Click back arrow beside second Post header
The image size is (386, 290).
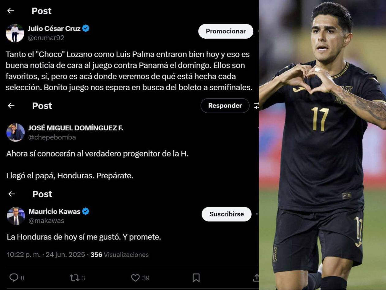coord(11,106)
